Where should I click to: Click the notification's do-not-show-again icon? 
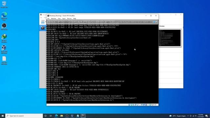(x=156, y=22)
